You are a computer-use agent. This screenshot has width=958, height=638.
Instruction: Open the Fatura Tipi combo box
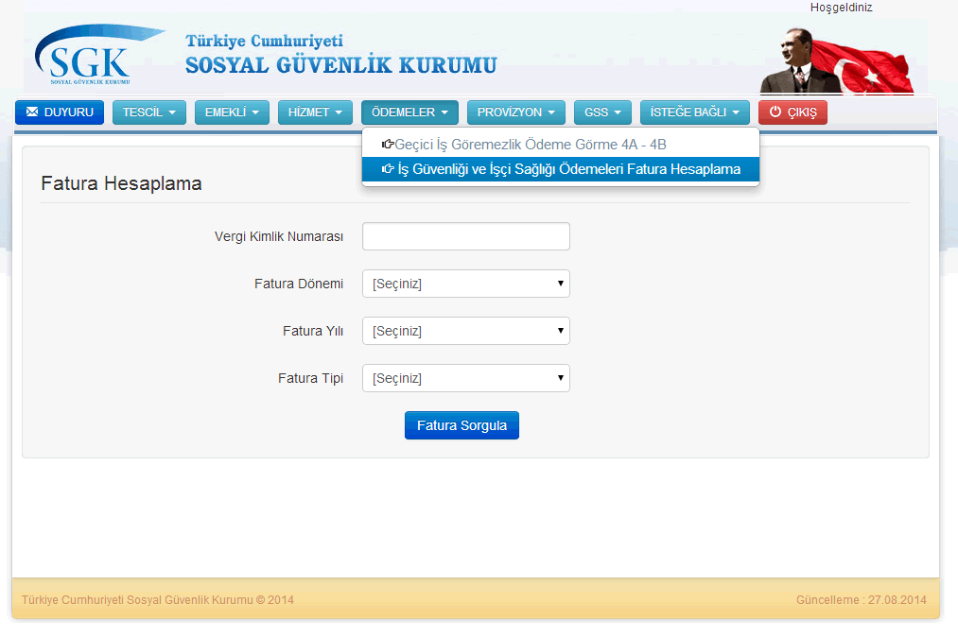pos(465,378)
